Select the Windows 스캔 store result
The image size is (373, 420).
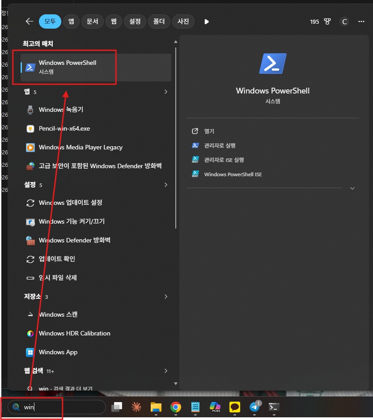click(x=96, y=314)
